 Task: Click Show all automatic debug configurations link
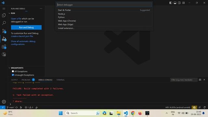coord(23,43)
